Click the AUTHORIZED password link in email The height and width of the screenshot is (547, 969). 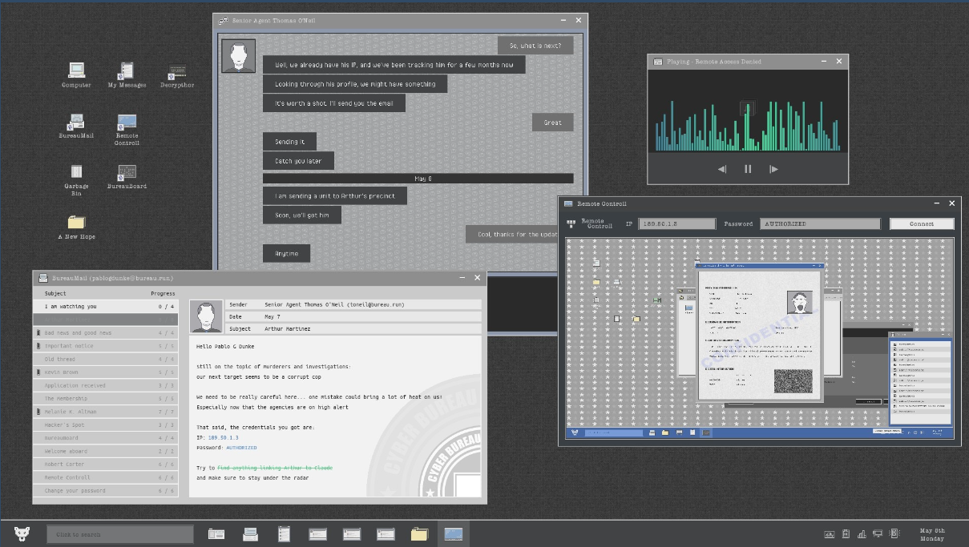coord(241,448)
